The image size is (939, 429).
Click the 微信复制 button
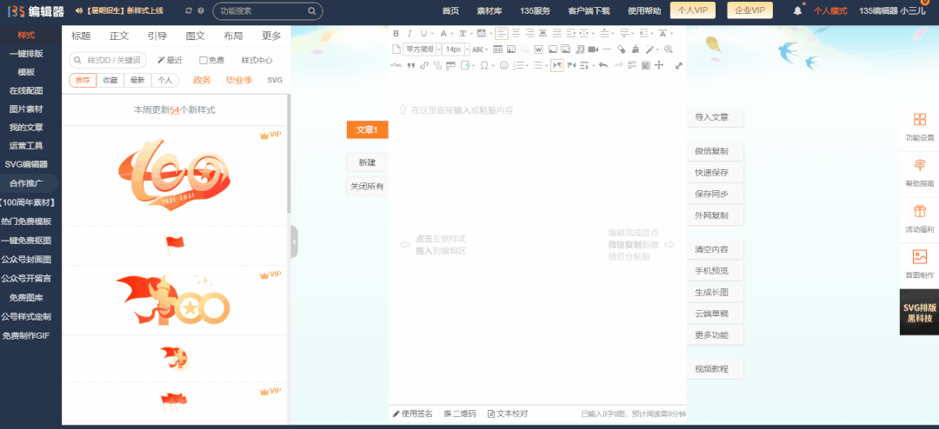click(x=711, y=151)
